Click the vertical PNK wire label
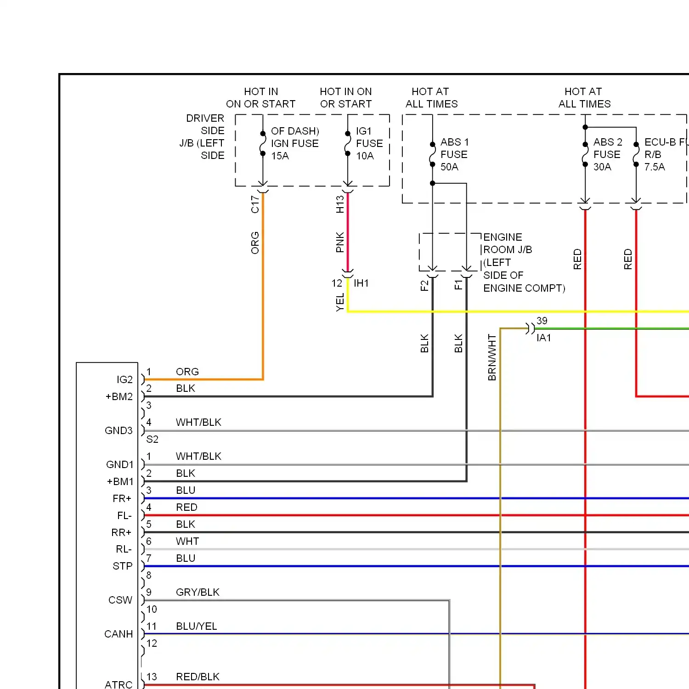This screenshot has height=689, width=689. tap(340, 242)
